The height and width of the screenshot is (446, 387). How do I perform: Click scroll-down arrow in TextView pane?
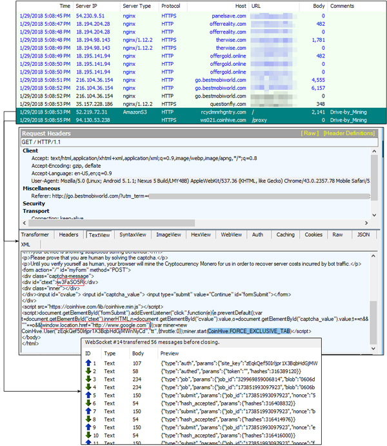click(373, 349)
